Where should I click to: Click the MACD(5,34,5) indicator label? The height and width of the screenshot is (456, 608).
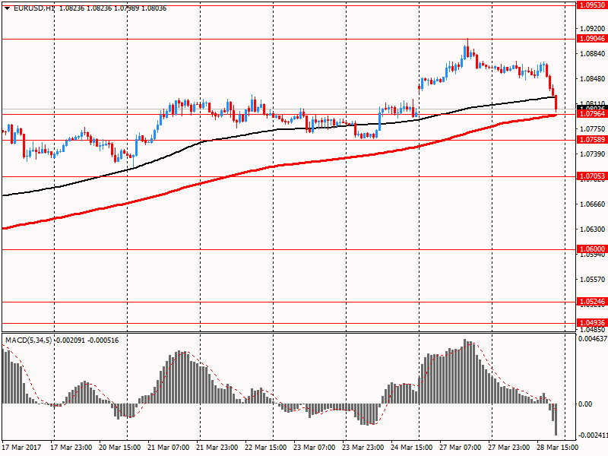point(28,340)
